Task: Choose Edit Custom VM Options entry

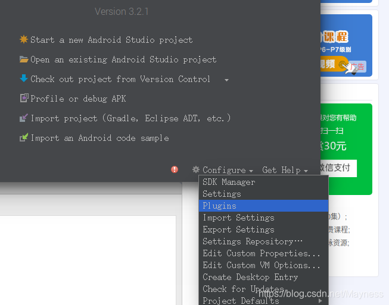Action: click(x=263, y=265)
